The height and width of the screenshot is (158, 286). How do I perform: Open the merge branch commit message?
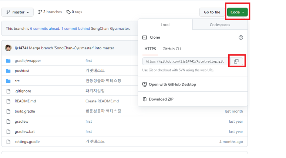coord(71,48)
